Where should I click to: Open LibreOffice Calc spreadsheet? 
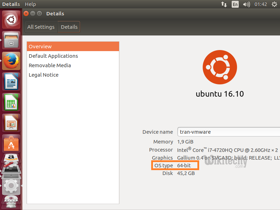[12, 102]
